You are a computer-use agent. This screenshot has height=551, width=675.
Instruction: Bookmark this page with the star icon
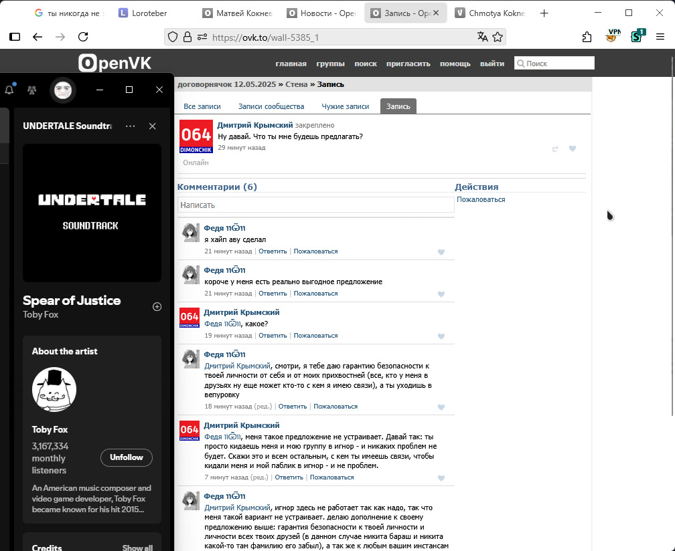(x=498, y=37)
